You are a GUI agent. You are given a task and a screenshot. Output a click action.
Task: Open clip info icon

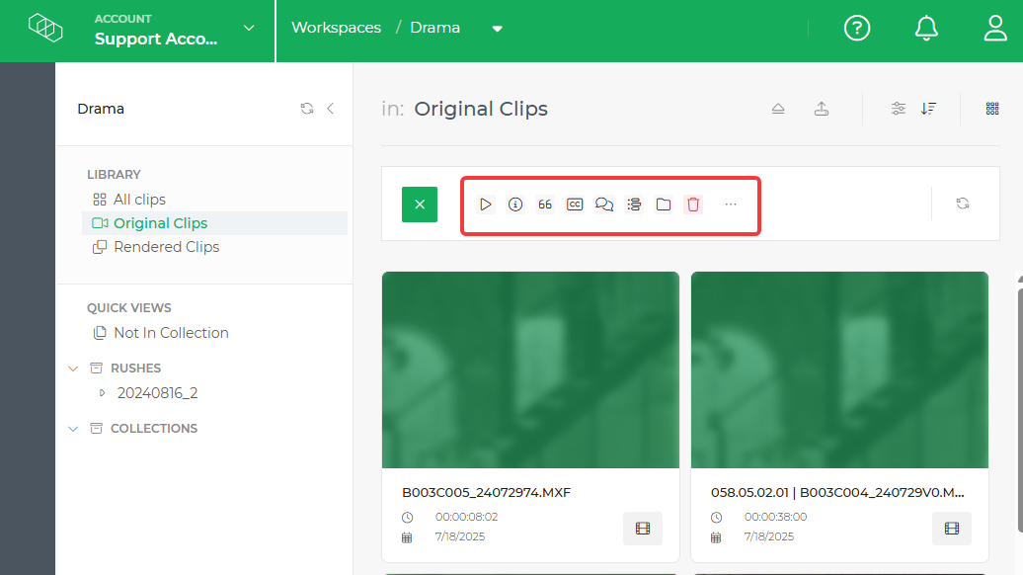[x=515, y=205]
